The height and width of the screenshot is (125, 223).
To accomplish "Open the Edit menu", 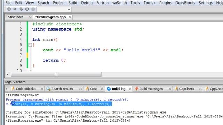I will (x=18, y=3).
